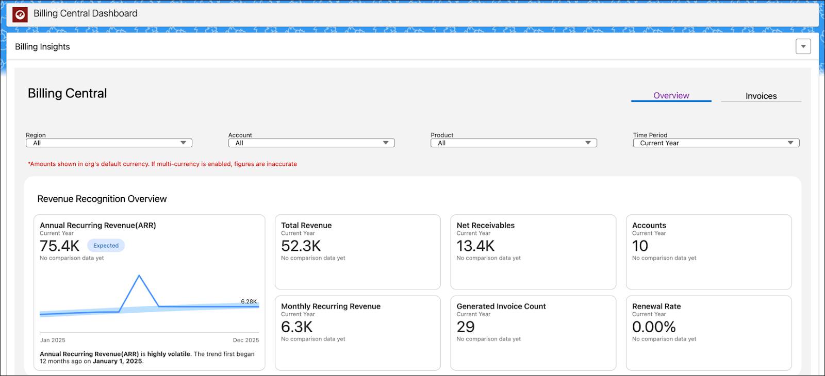This screenshot has width=825, height=376.
Task: Click the 75.4K ARR value
Action: click(59, 246)
